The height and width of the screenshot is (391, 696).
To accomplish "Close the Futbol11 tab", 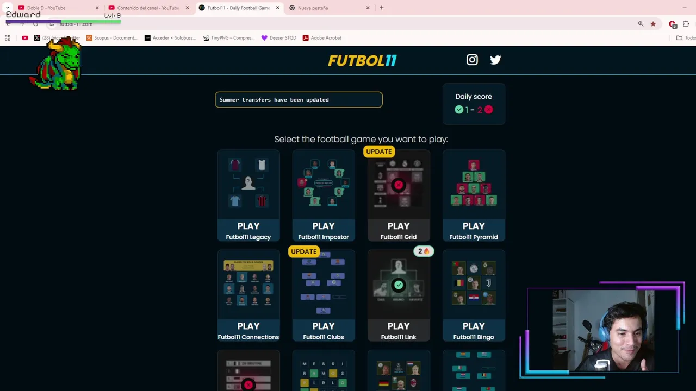I will coord(278,8).
